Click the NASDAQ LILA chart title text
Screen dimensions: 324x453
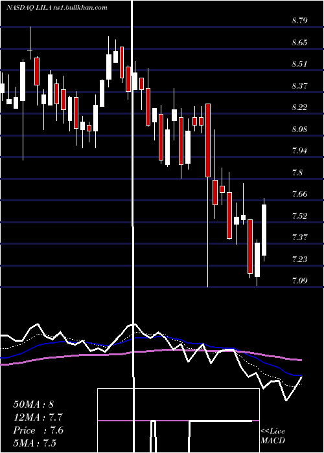[x=57, y=8]
